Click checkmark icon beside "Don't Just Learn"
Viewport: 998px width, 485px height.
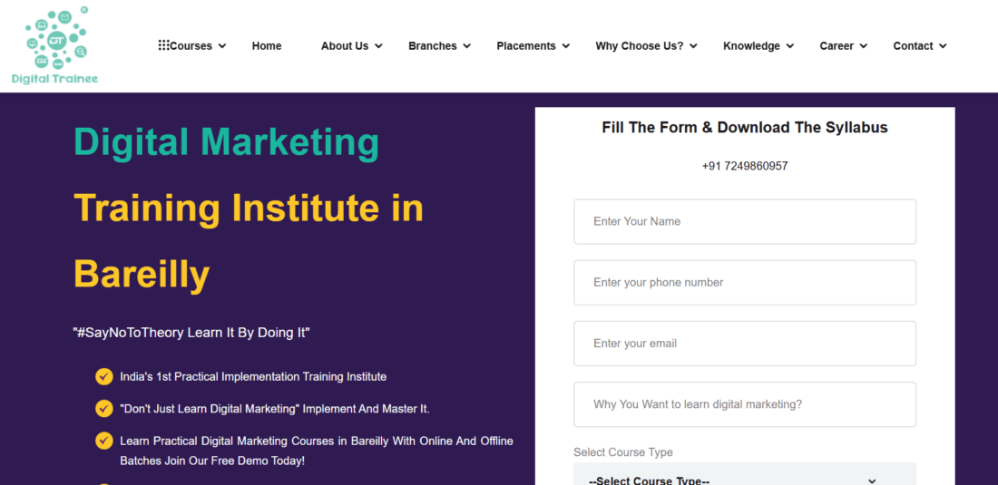click(104, 409)
